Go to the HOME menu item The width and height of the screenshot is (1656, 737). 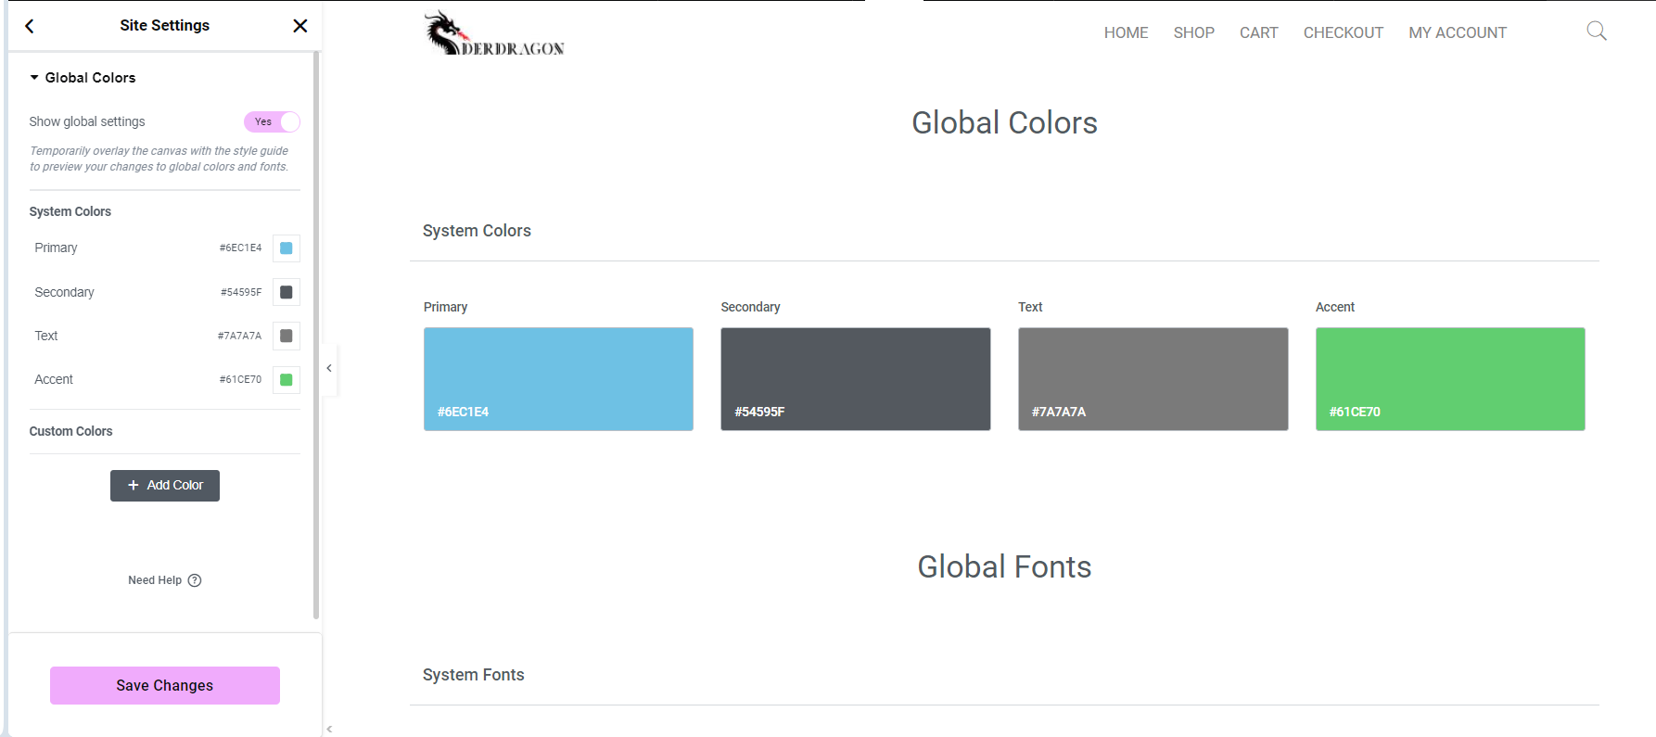pyautogui.click(x=1126, y=32)
